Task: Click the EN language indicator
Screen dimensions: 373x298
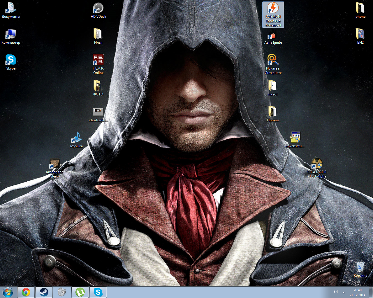Action: click(x=335, y=292)
